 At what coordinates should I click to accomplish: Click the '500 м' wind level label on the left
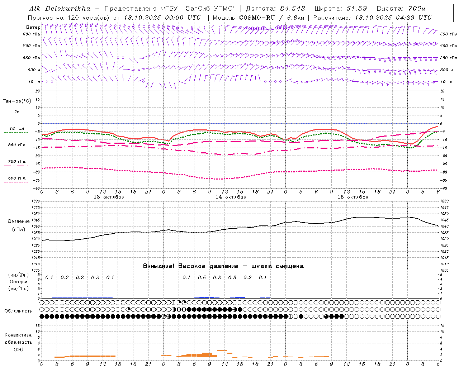point(34,70)
